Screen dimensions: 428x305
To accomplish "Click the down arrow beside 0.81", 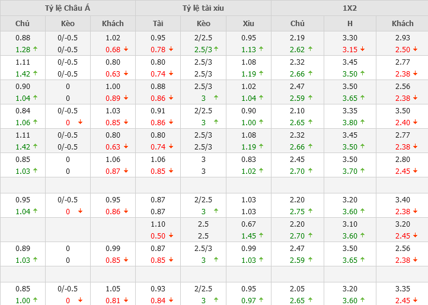I will (126, 300).
